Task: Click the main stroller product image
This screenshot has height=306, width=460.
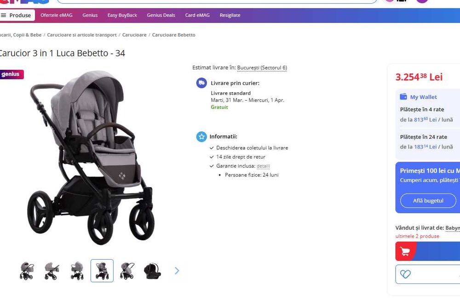Action: coord(91,158)
